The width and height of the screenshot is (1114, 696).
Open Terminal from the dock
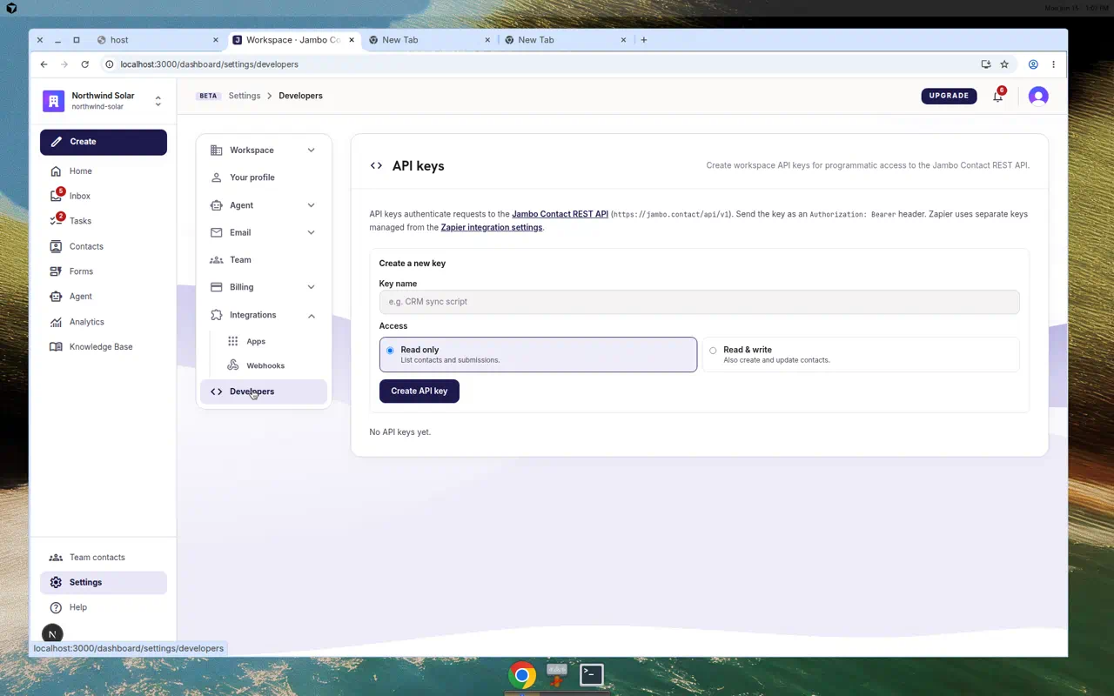(592, 674)
